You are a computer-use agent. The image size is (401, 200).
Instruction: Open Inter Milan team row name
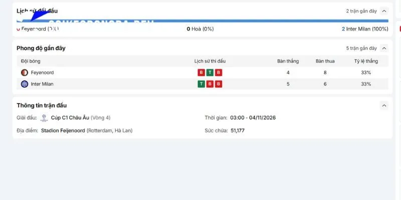click(x=42, y=84)
